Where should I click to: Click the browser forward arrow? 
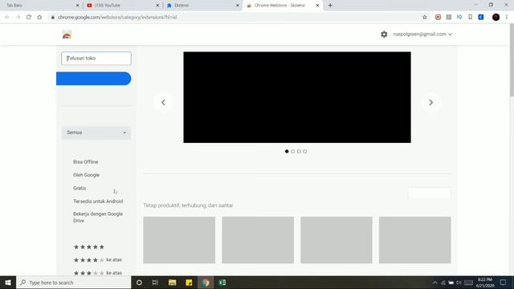pos(18,17)
